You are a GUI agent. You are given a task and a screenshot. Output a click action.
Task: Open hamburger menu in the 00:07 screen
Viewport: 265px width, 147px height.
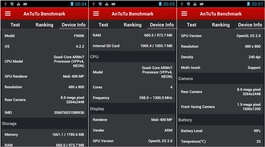(184, 14)
